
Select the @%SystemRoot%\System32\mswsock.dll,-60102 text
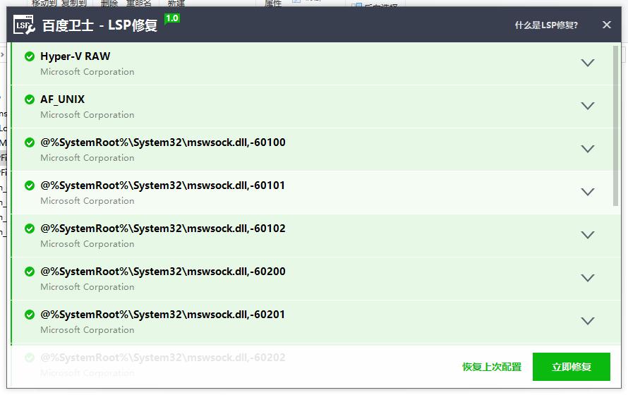click(163, 229)
